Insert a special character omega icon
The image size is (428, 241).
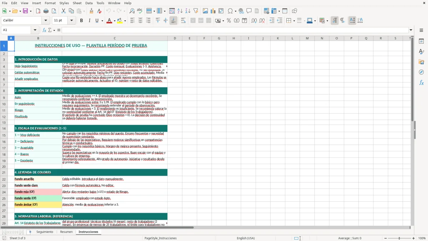pyautogui.click(x=230, y=11)
